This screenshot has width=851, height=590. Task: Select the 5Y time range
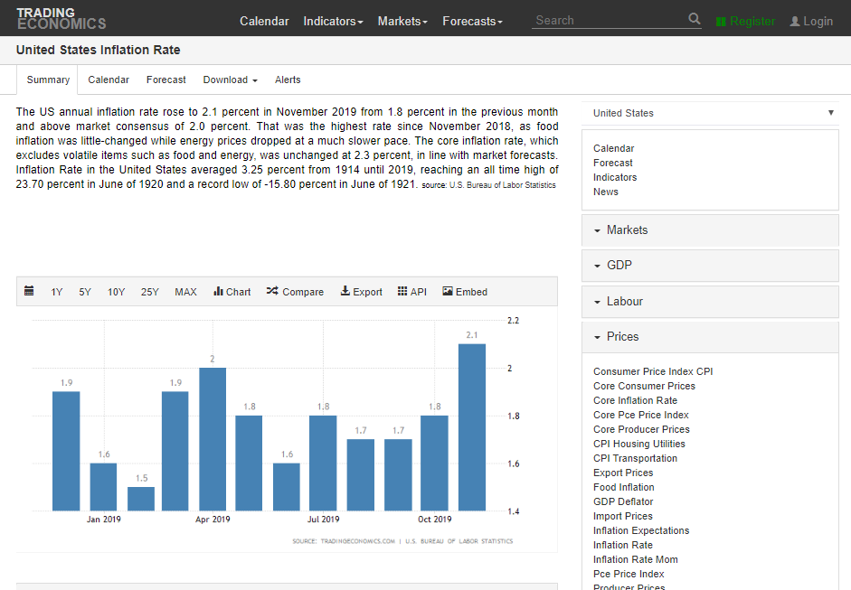coord(85,292)
